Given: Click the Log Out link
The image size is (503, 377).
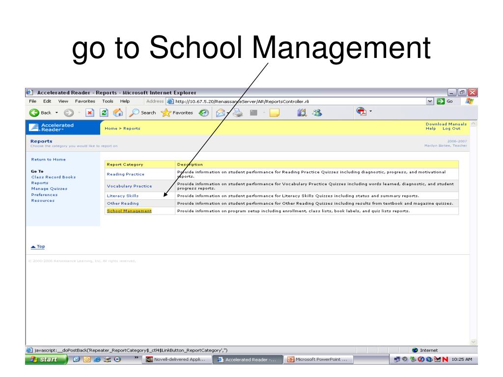Looking at the screenshot, I should [x=451, y=129].
